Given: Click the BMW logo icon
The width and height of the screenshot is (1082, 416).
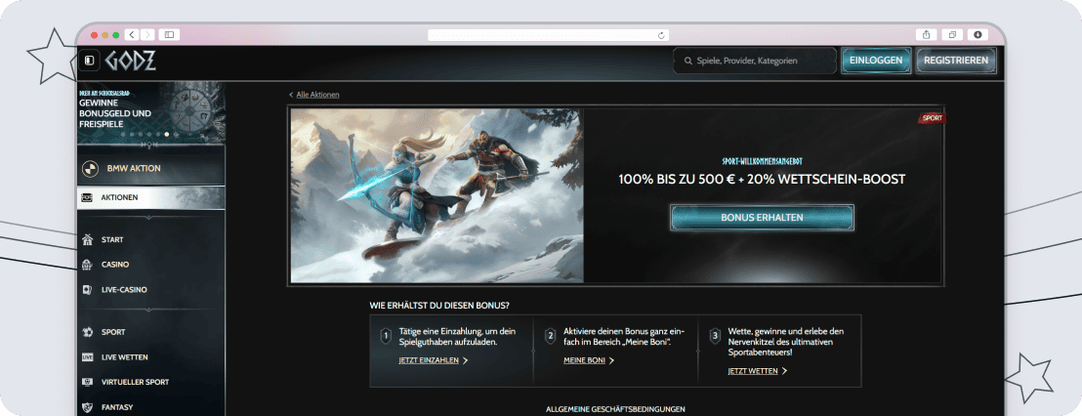Looking at the screenshot, I should 91,168.
